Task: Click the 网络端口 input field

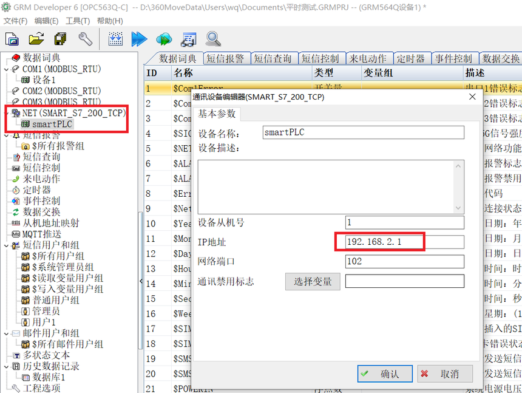Action: pos(404,261)
